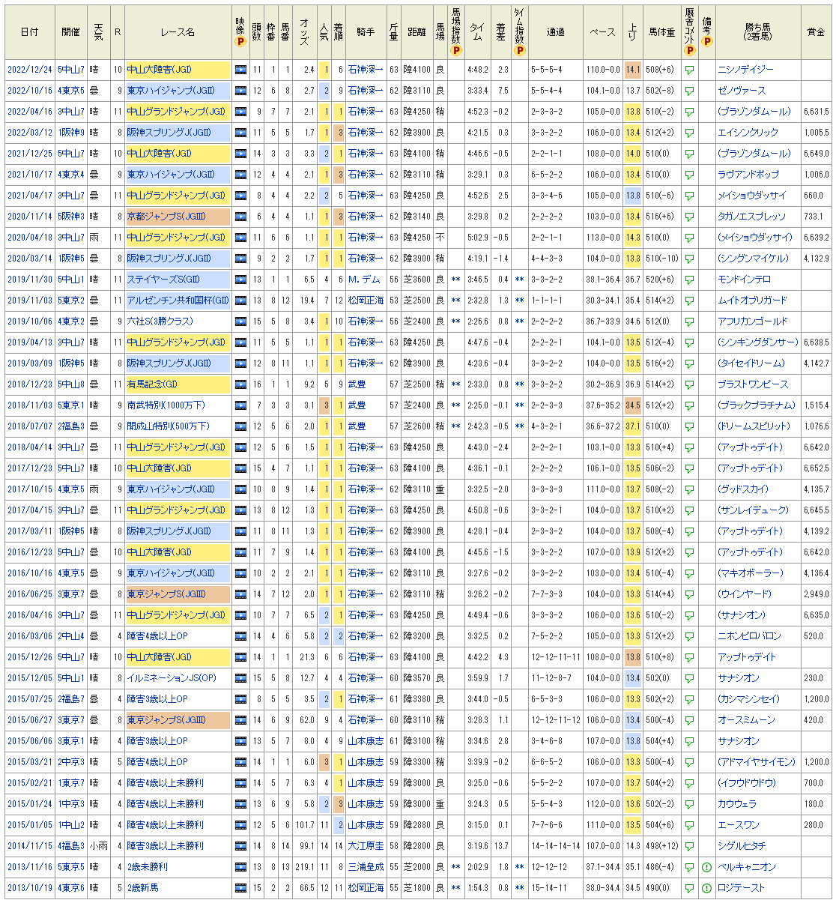Click the 賞金 column header
Screen dimensions: 836x903
point(816,32)
